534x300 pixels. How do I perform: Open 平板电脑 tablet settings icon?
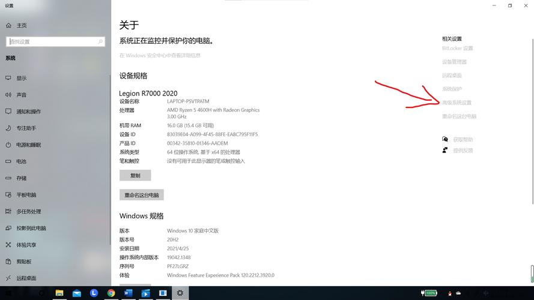8,194
